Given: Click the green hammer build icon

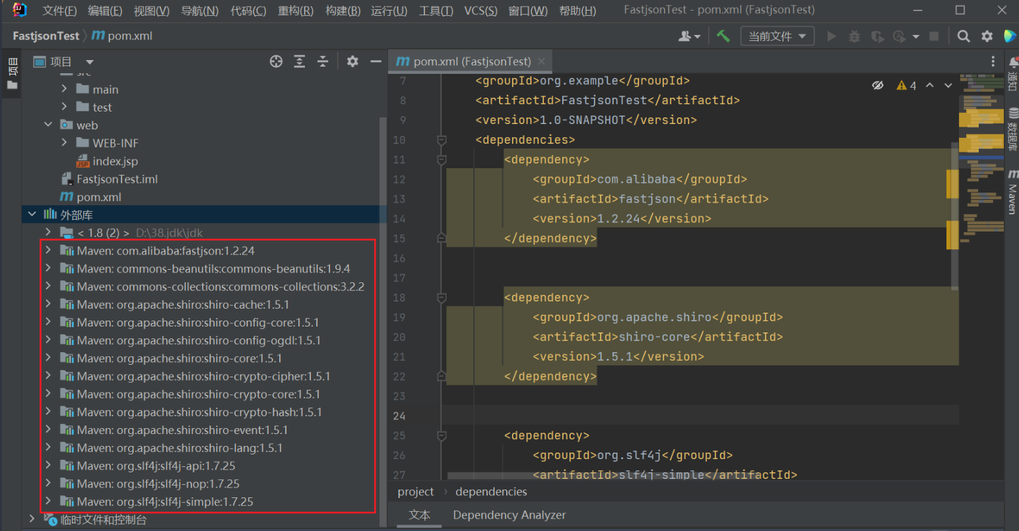Looking at the screenshot, I should click(x=723, y=36).
